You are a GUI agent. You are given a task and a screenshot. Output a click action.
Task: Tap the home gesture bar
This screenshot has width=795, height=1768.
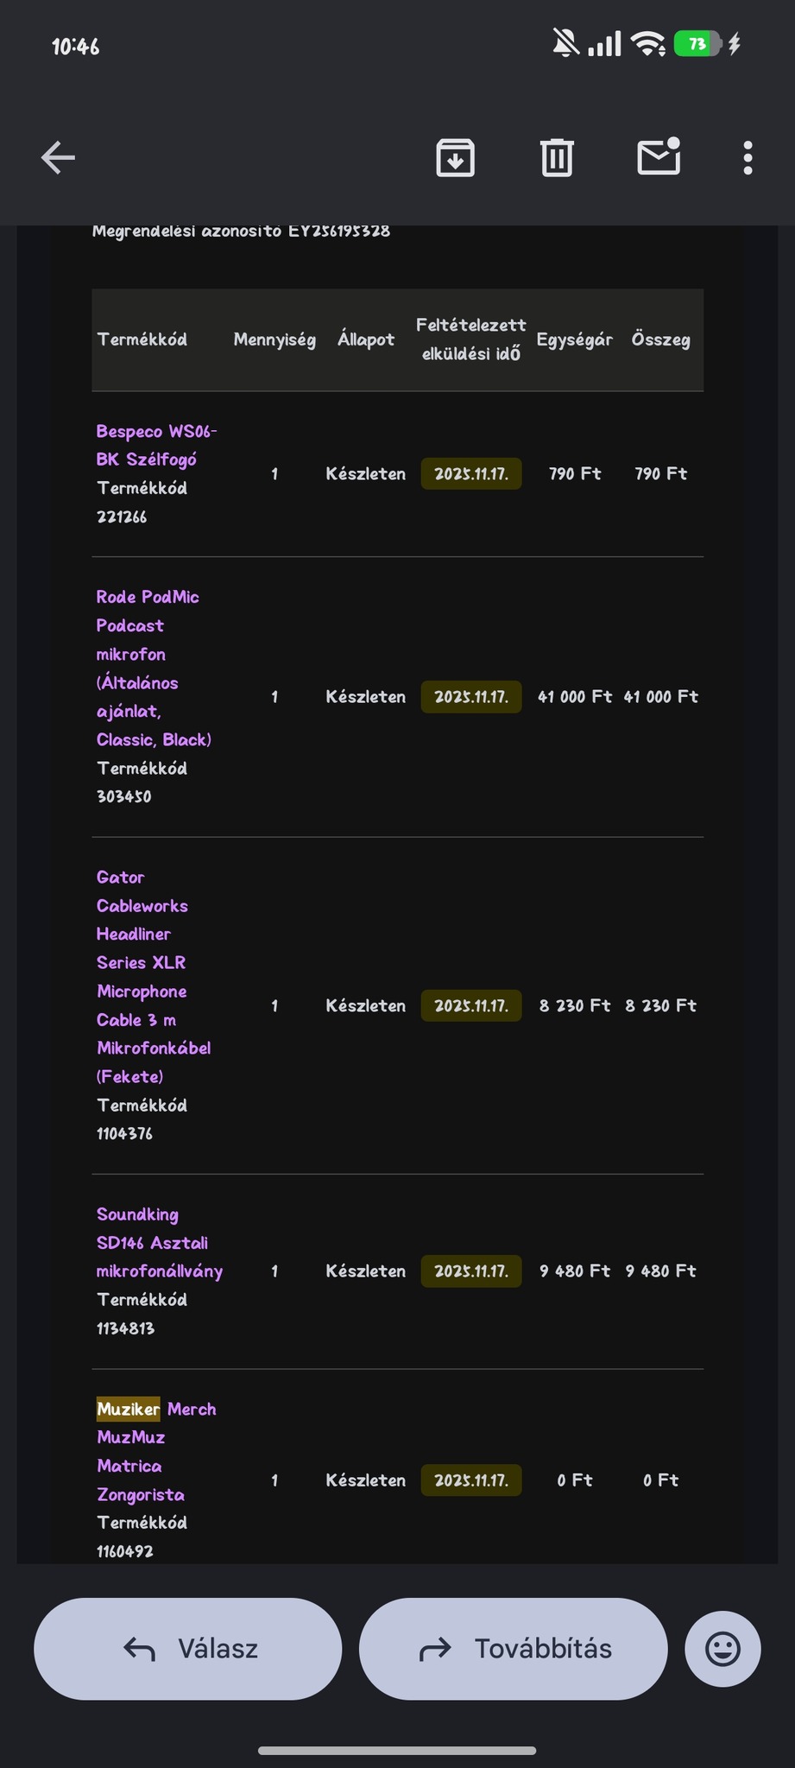(x=397, y=1750)
